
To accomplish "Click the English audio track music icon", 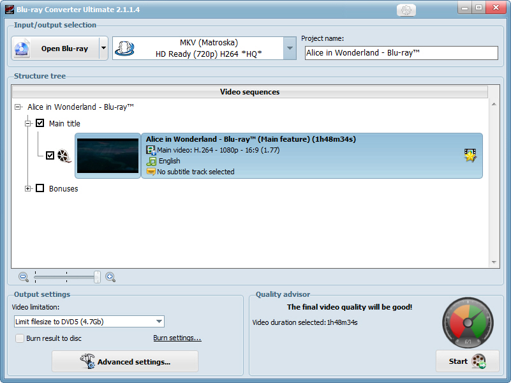I will coord(151,161).
